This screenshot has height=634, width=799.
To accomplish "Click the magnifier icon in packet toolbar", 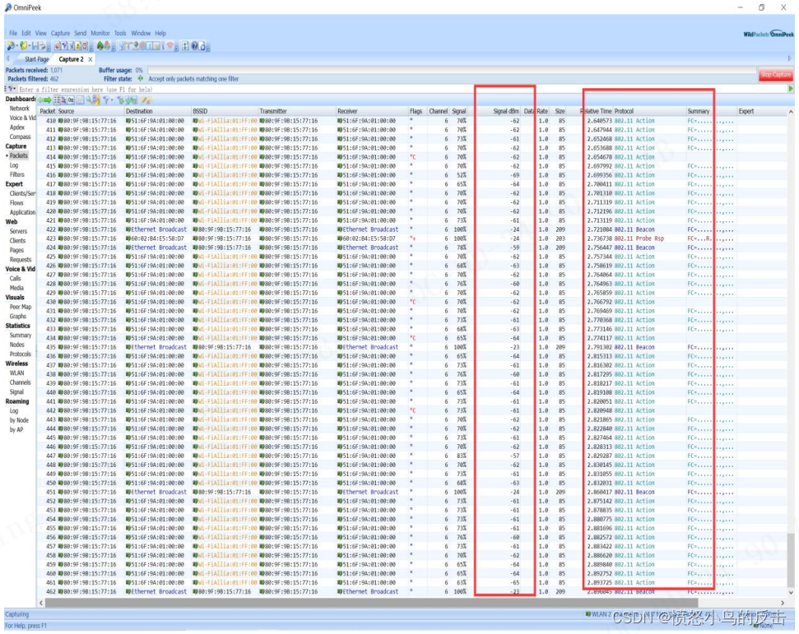I will 89,99.
